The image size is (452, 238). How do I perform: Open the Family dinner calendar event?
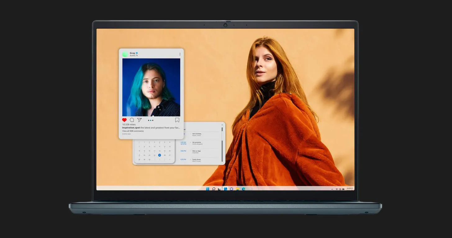click(x=197, y=160)
